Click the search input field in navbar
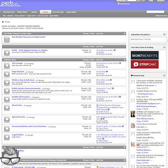 (155, 12)
